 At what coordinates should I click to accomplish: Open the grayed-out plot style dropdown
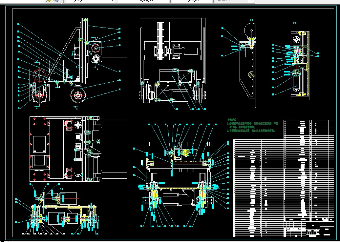click(234, 1)
